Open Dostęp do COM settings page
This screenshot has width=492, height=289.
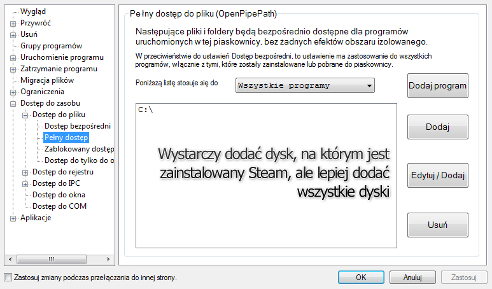59,206
